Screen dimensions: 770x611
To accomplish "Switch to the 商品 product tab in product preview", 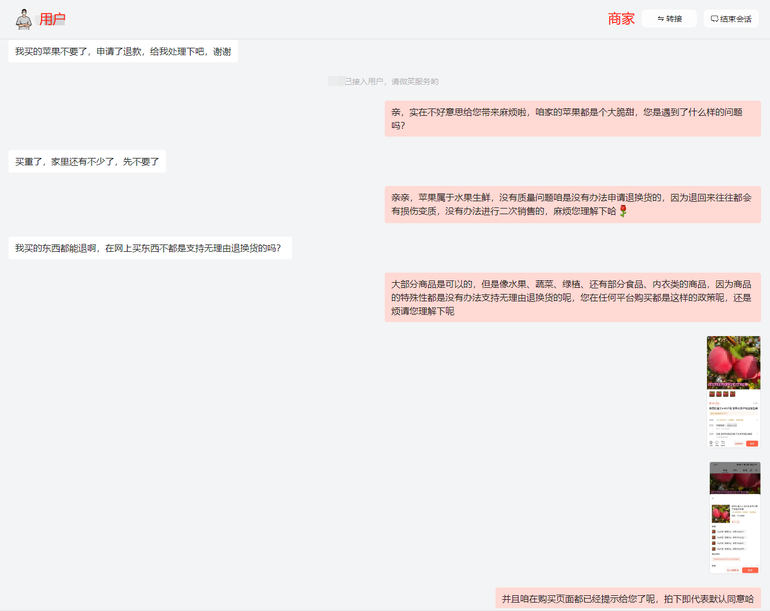I will pos(726,470).
